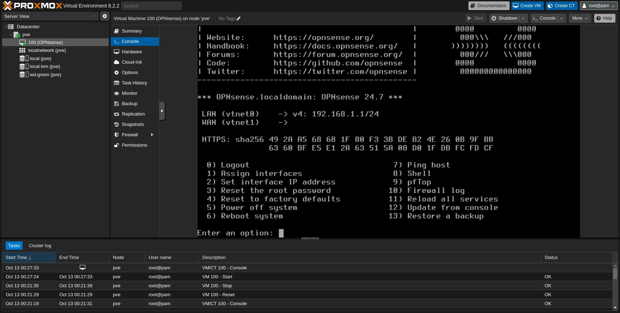Open the Summary panel

(x=135, y=31)
